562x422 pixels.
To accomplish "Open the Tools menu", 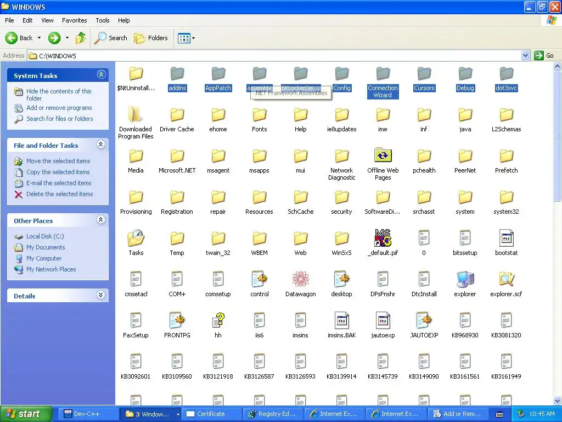I will click(103, 20).
